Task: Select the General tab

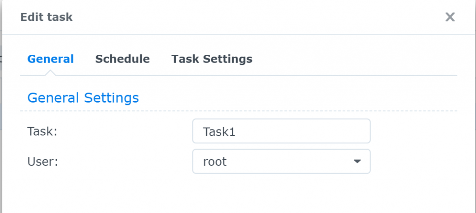Action: 50,59
